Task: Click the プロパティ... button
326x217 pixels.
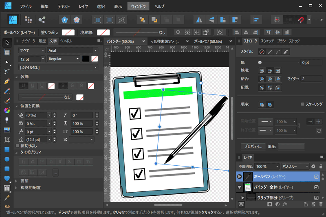Action: pyautogui.click(x=253, y=147)
